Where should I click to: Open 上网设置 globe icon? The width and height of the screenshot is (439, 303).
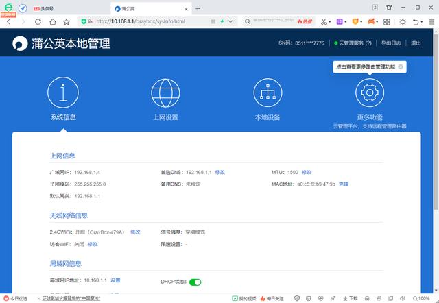pyautogui.click(x=165, y=93)
